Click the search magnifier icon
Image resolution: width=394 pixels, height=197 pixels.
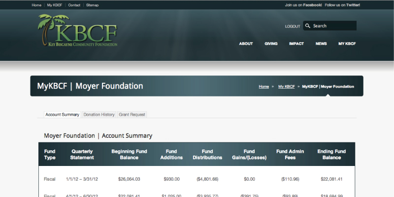tap(307, 26)
